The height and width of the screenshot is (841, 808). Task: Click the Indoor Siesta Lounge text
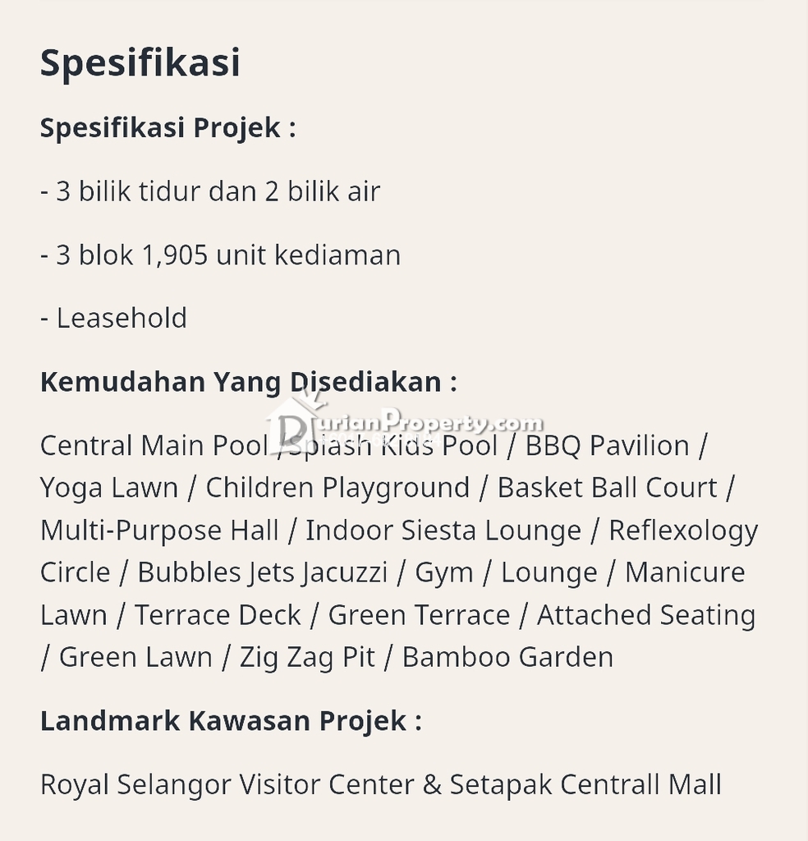tap(443, 531)
